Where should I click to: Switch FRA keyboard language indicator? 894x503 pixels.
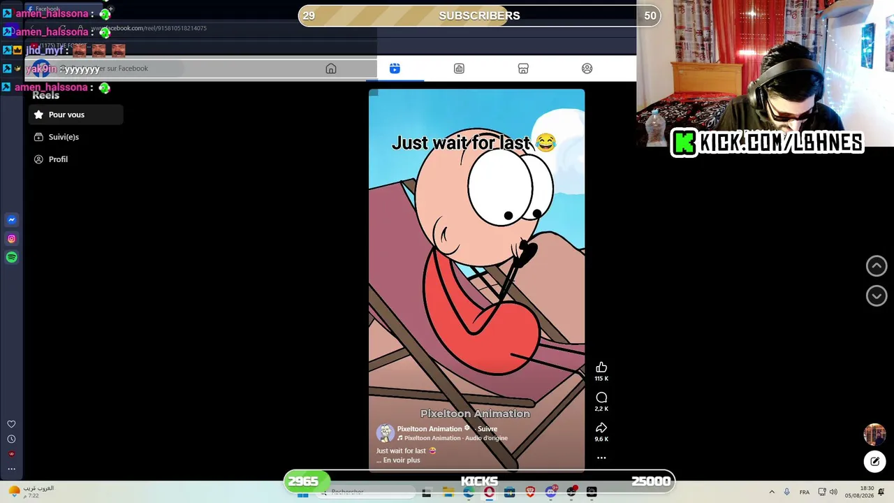[x=805, y=493]
